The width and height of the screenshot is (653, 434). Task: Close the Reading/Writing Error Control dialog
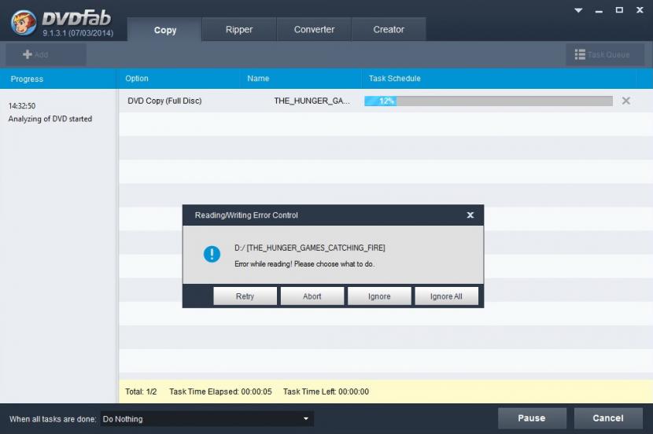[470, 215]
